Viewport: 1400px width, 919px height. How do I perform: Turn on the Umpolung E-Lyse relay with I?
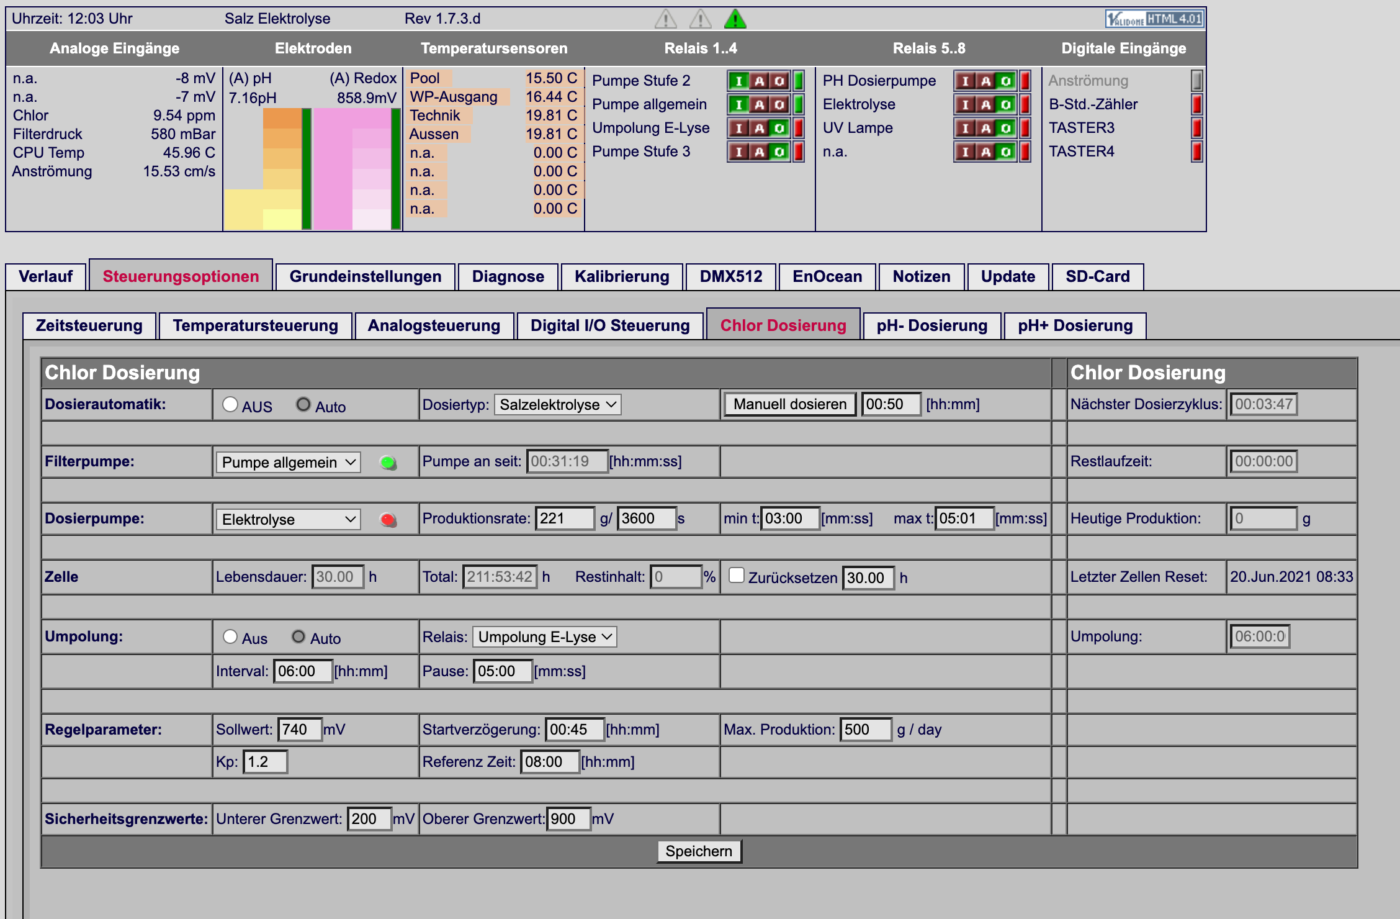pyautogui.click(x=738, y=128)
